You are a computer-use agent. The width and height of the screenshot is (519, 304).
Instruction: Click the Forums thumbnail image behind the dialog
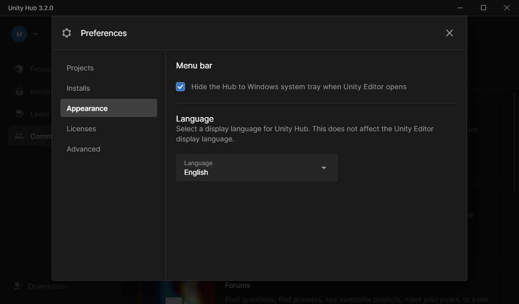176,292
